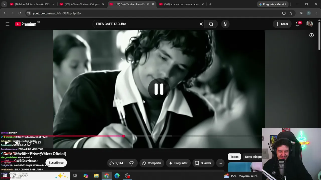Click the Windows taskbar Buscar search box
The width and height of the screenshot is (321, 180).
point(40,176)
